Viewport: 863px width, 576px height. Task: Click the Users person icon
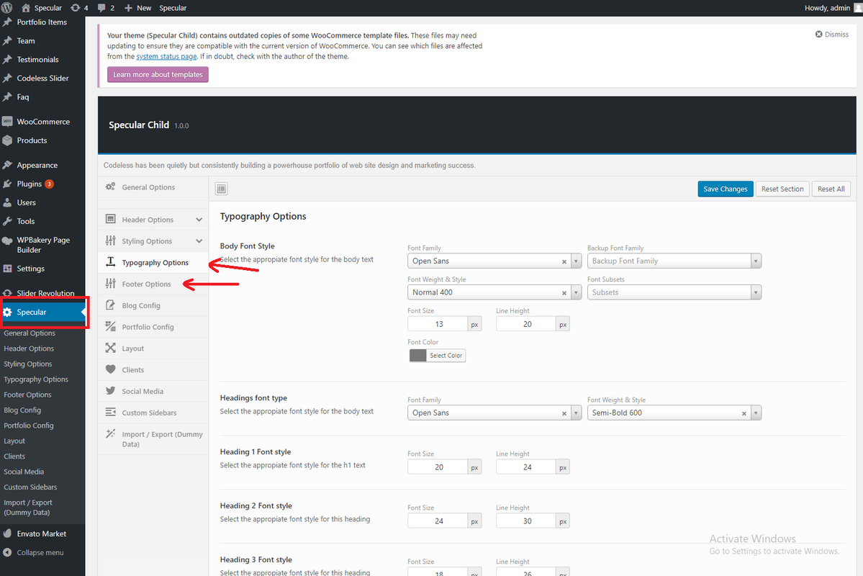tap(7, 202)
